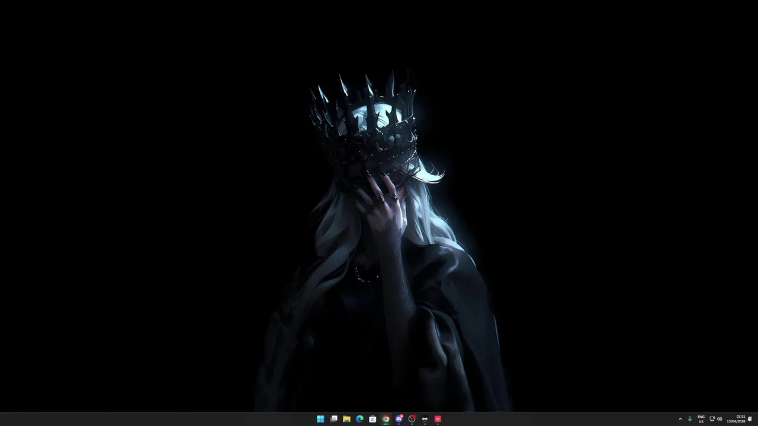Open Discord from the taskbar
This screenshot has width=758, height=426.
point(399,419)
